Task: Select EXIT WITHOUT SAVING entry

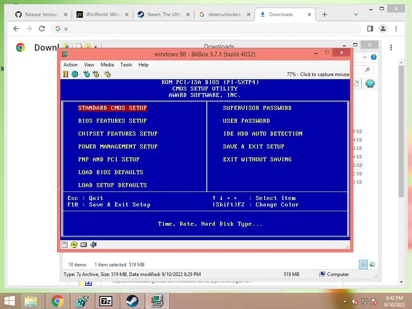Action: (x=257, y=159)
